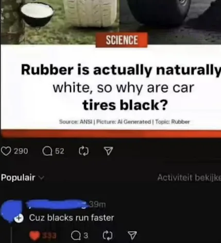Click the SCIENCE category label
This screenshot has width=221, height=243.
point(122,40)
